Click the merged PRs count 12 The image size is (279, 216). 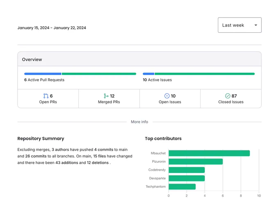pos(112,96)
